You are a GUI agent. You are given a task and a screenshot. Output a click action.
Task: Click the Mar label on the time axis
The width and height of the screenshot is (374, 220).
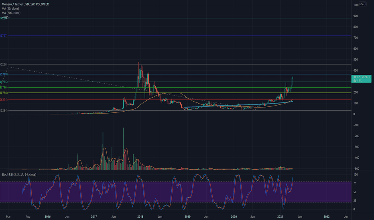(x=8, y=217)
